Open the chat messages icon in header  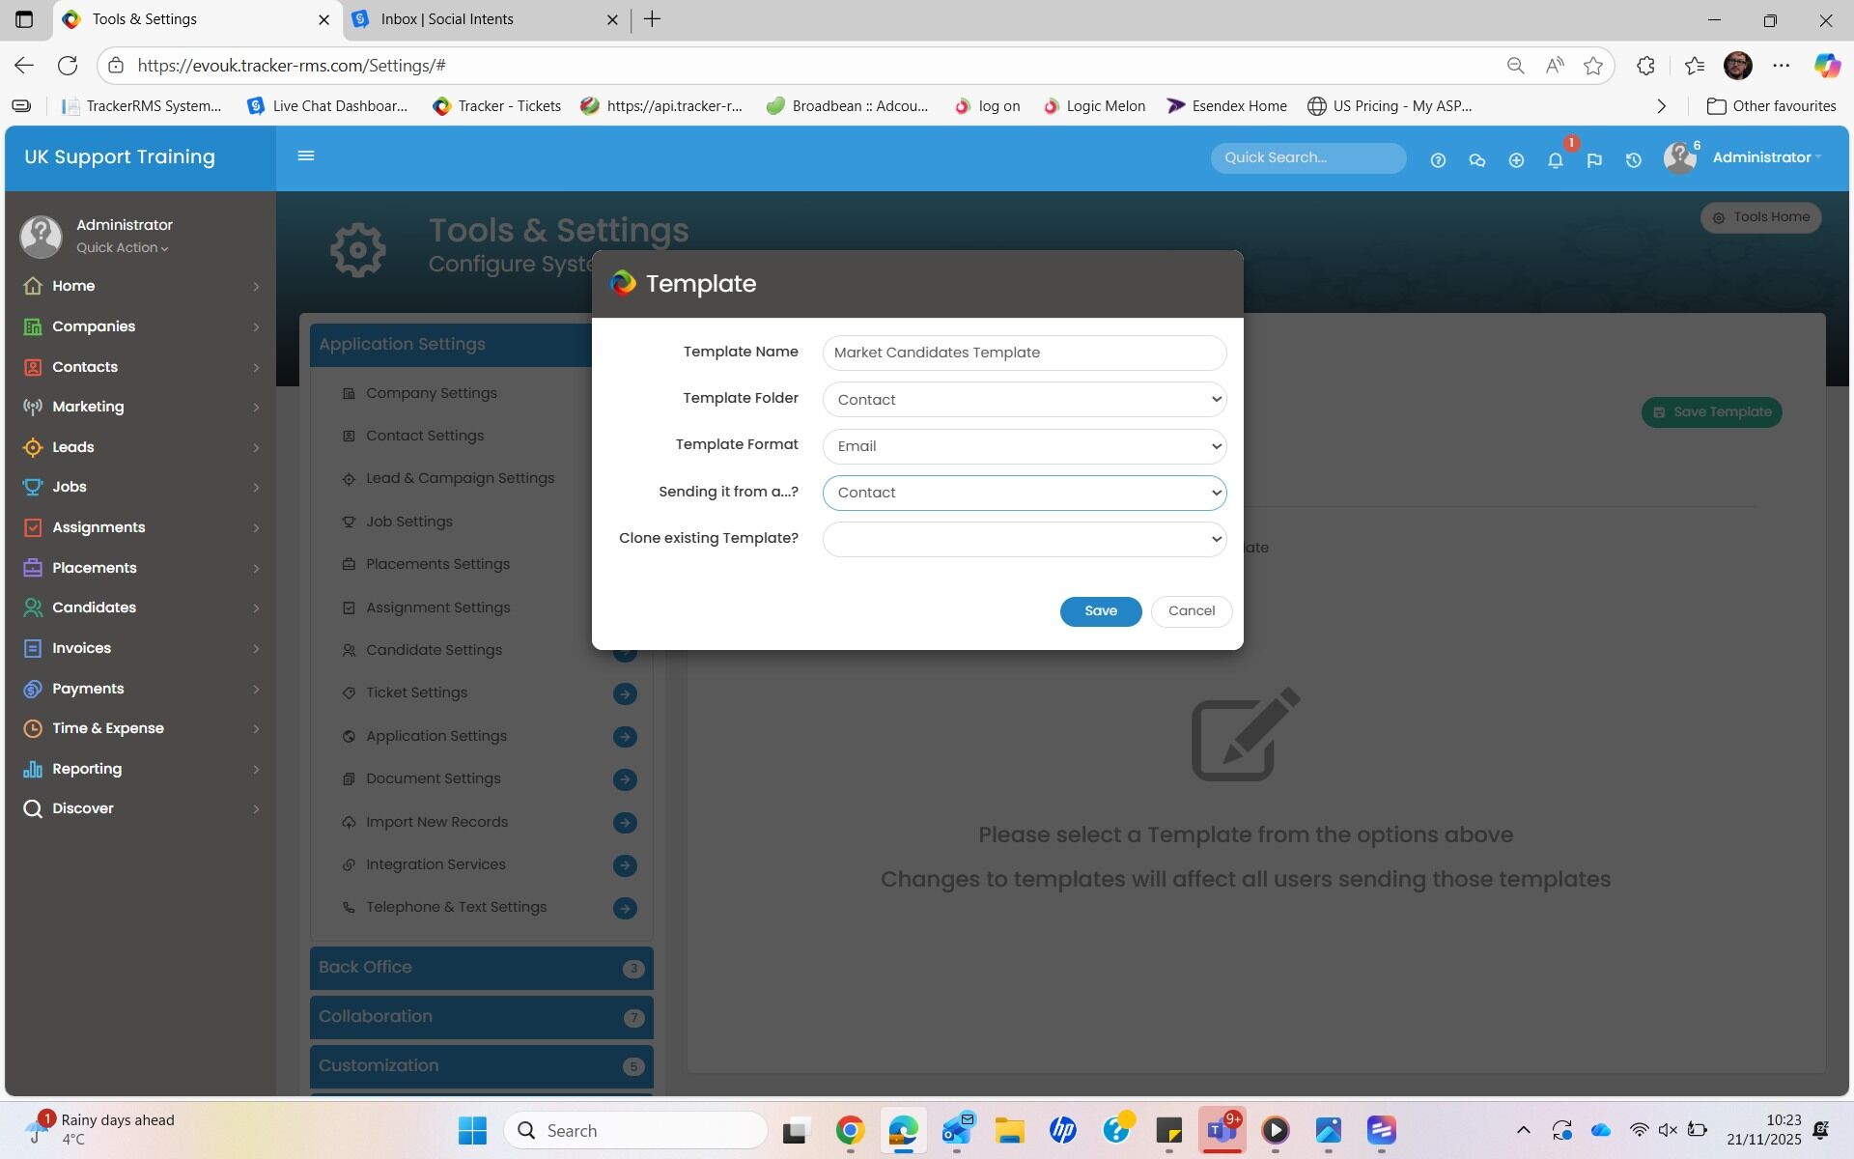point(1476,160)
